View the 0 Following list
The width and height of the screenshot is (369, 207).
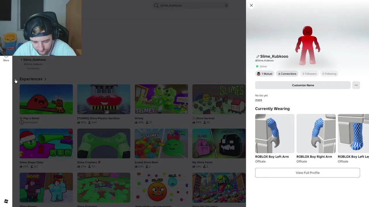329,74
